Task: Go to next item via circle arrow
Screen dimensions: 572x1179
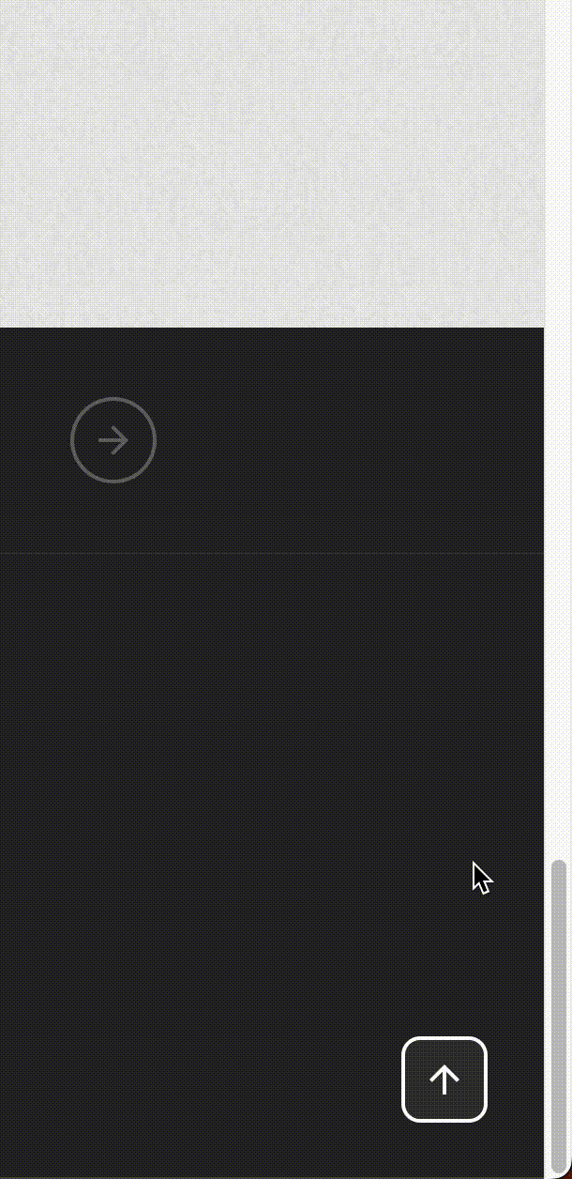Action: pyautogui.click(x=113, y=440)
